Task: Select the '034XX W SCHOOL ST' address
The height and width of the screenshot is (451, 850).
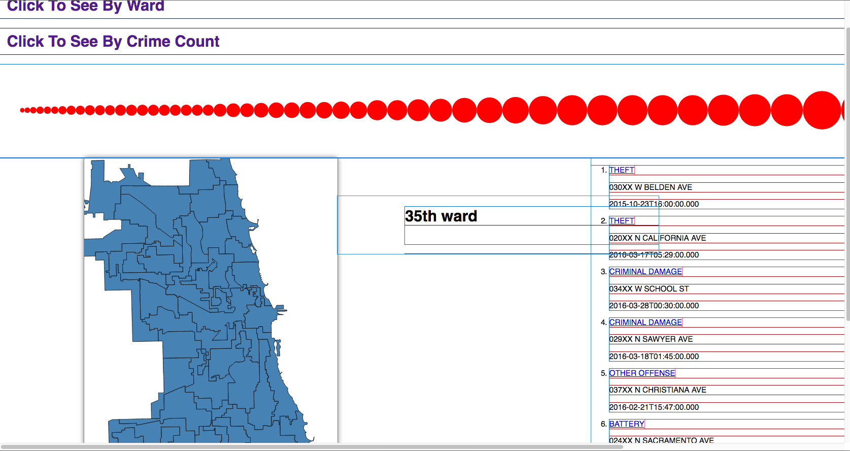Action: click(649, 289)
